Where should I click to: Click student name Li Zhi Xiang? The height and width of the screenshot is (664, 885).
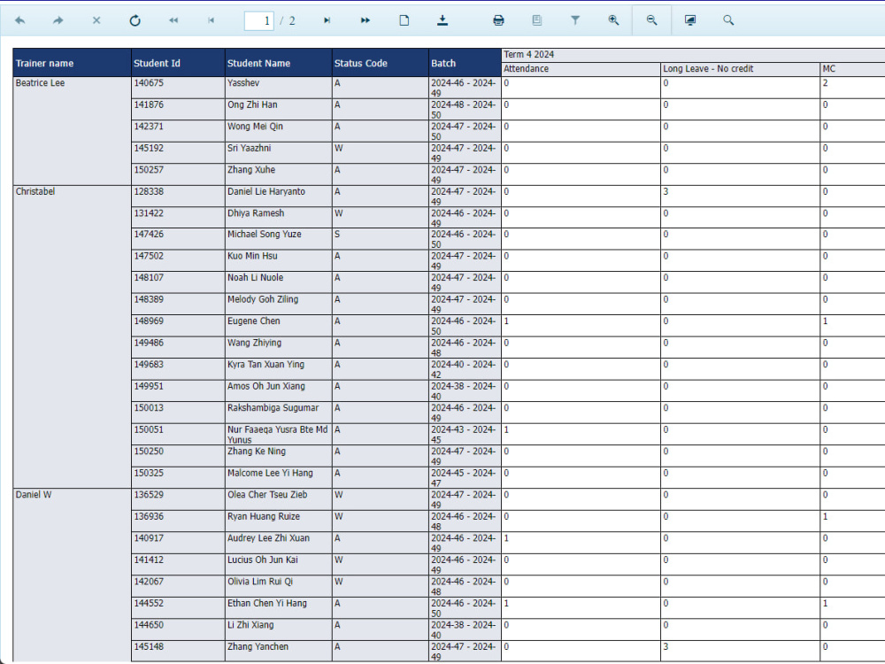point(250,625)
